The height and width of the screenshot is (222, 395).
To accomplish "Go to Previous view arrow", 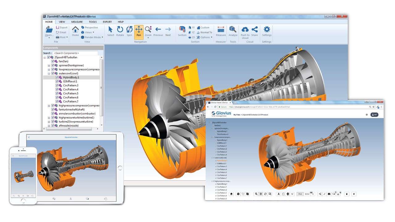I will (x=158, y=29).
